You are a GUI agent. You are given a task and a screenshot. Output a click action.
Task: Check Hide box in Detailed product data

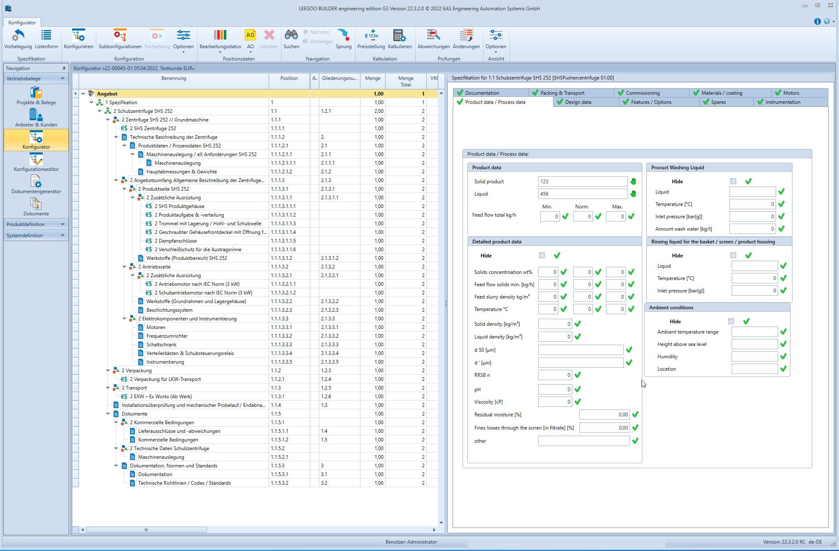[542, 256]
